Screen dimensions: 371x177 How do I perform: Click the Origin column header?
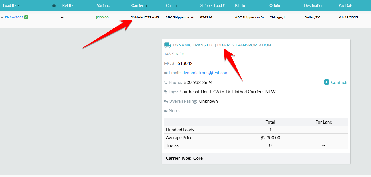(x=275, y=5)
